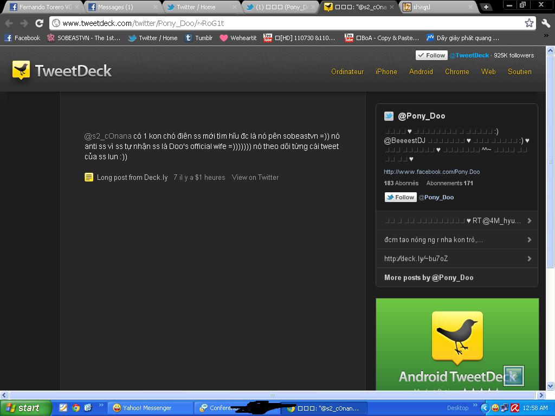Close the Messages (1) tab
Screen dimensions: 555x416
(x=156, y=7)
